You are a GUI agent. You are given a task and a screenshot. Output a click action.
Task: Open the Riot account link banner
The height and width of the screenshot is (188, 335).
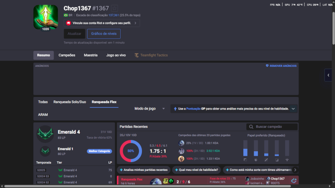(102, 23)
